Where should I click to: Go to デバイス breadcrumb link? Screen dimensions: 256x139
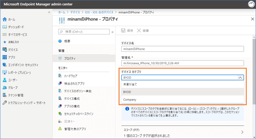click(75, 12)
